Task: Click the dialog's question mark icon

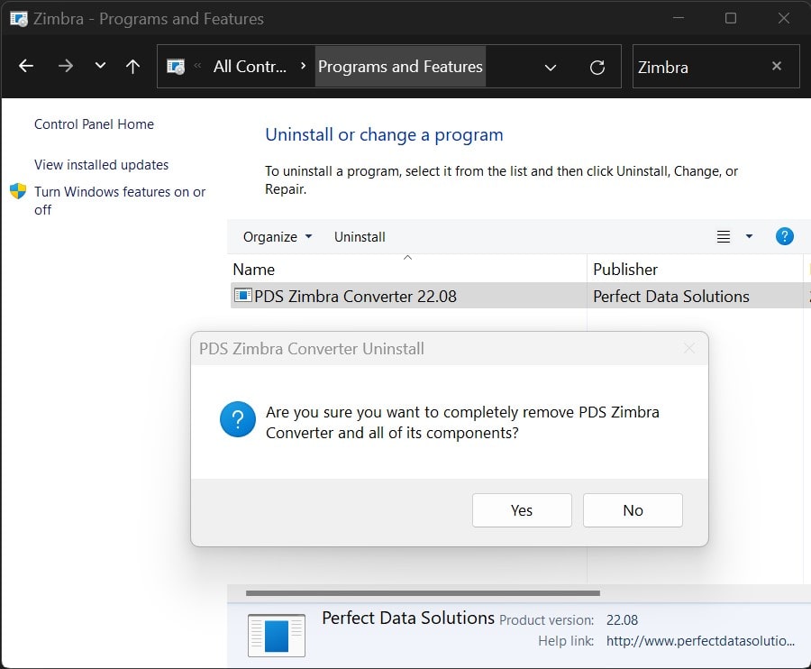Action: pyautogui.click(x=237, y=419)
